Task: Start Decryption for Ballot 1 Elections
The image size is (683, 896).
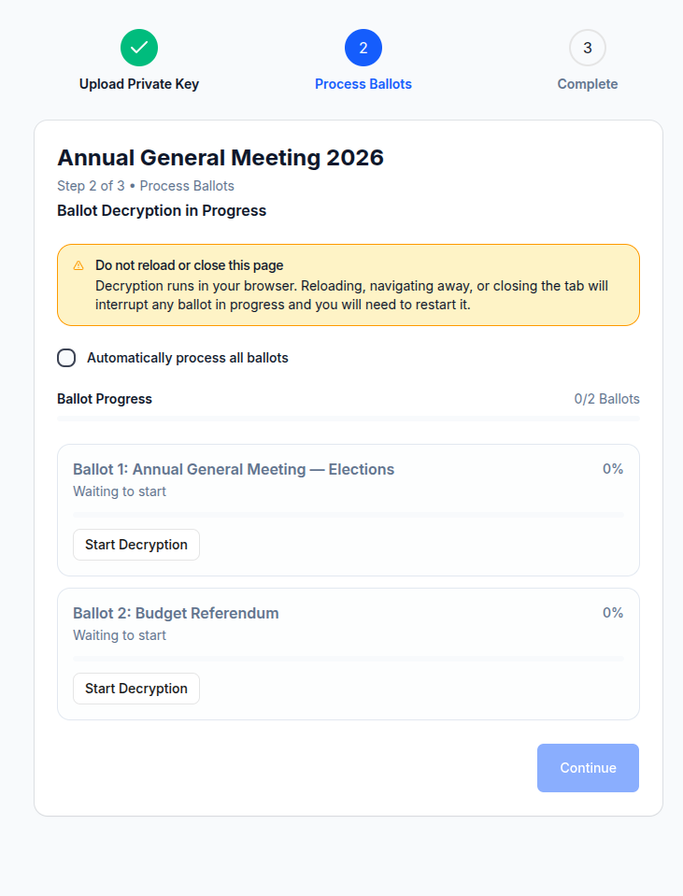Action: click(136, 545)
